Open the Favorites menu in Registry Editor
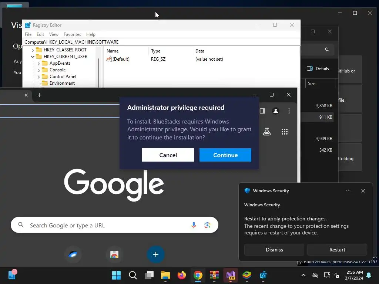Screen dimensions: 379x284 (72, 34)
